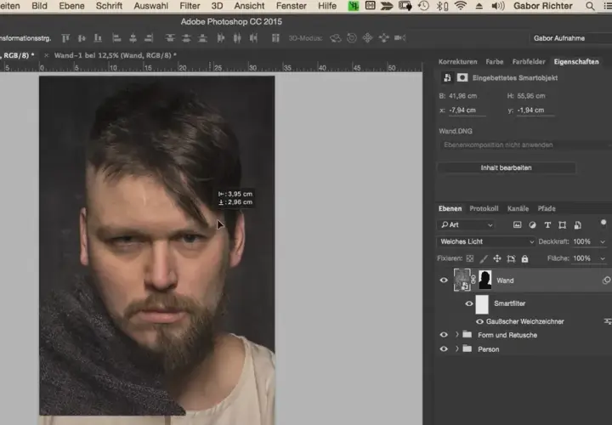Viewport: 612px width, 425px height.
Task: Click the y position field -1,94 cm
Action: [535, 110]
